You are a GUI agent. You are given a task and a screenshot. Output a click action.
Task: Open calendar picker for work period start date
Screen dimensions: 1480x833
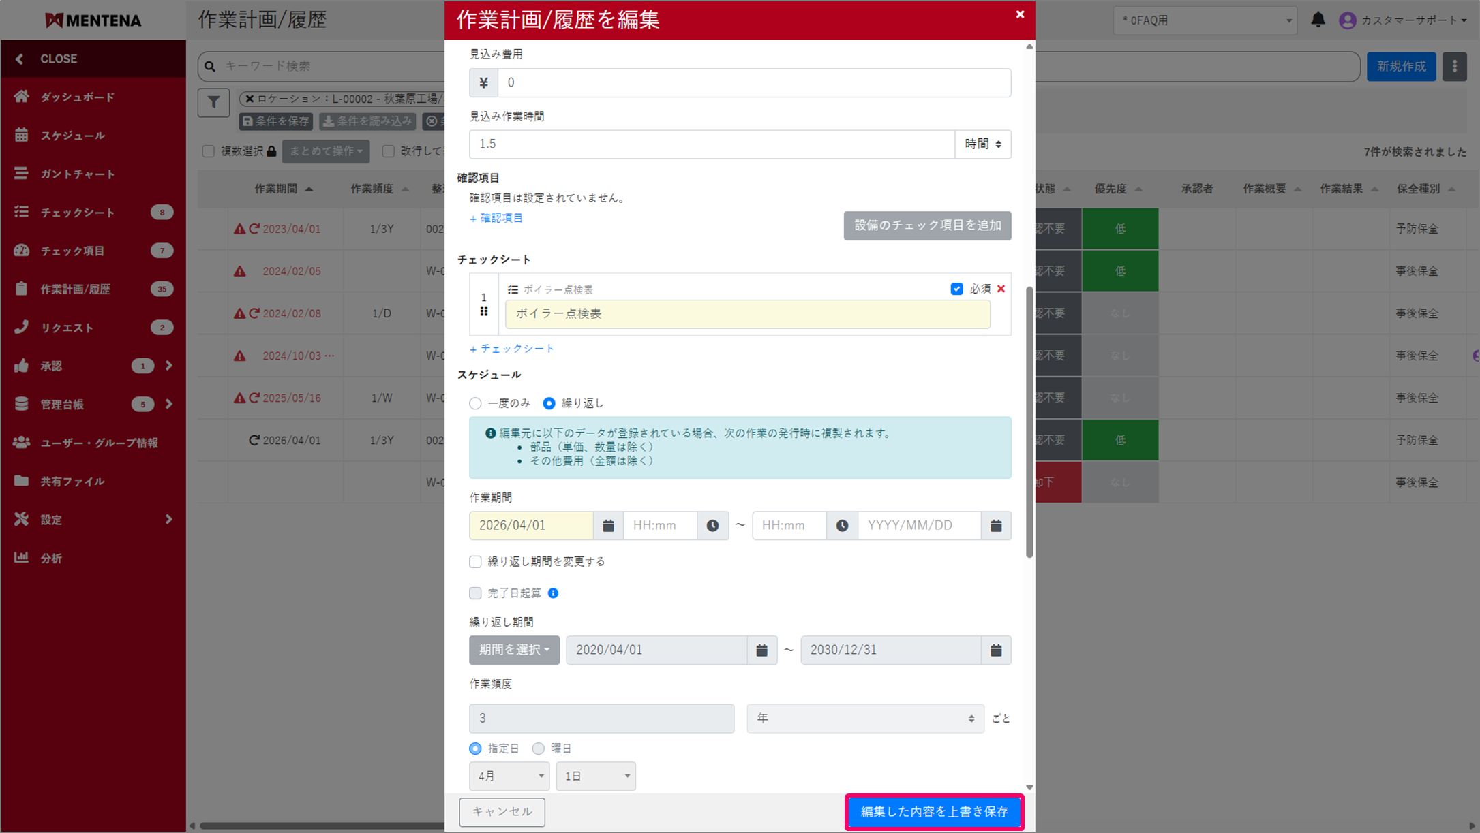point(608,526)
